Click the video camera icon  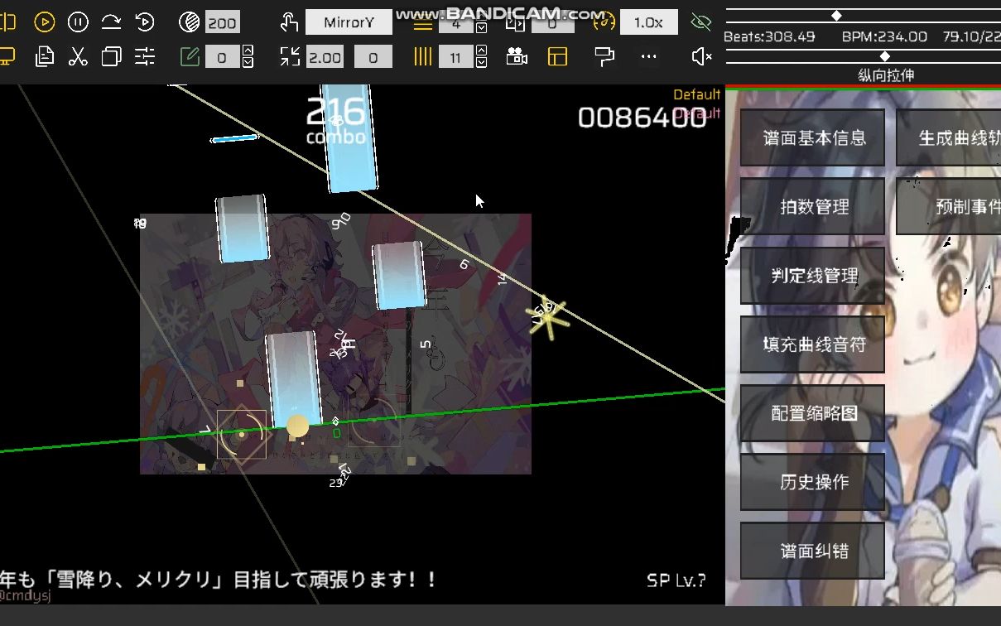click(517, 56)
